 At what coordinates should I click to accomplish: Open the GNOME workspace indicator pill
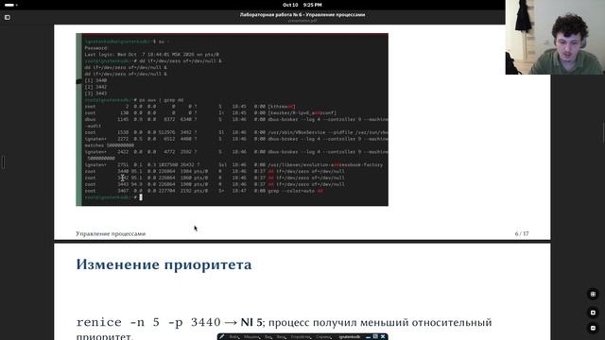coord(10,5)
